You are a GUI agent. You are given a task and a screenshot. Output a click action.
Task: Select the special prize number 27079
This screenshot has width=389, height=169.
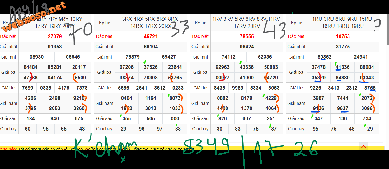[x=55, y=36]
